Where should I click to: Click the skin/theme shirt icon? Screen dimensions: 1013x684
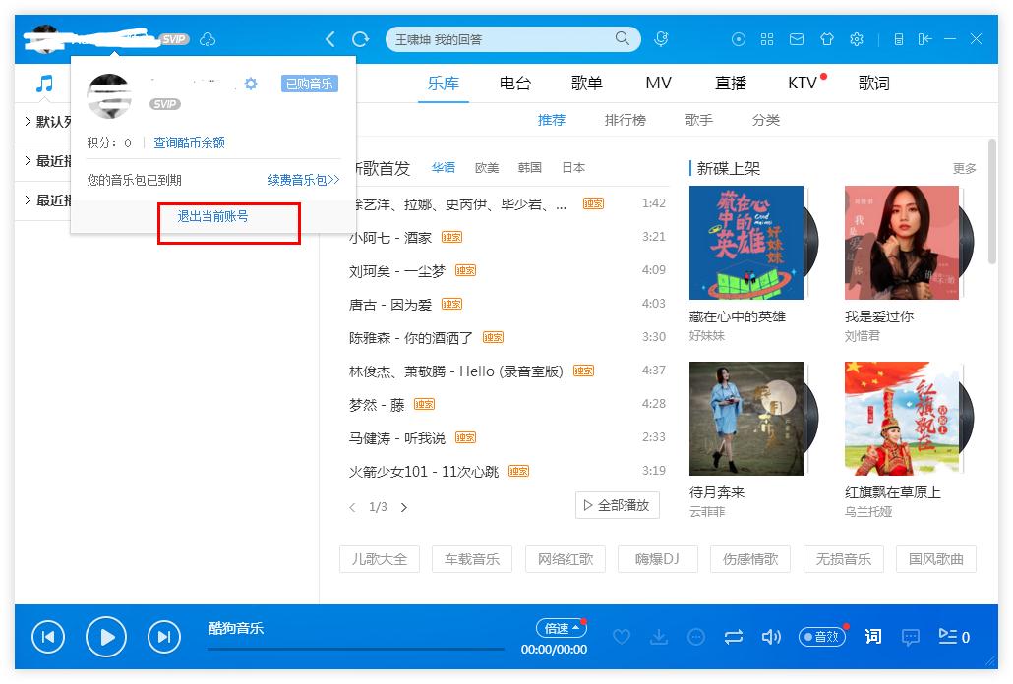[827, 39]
